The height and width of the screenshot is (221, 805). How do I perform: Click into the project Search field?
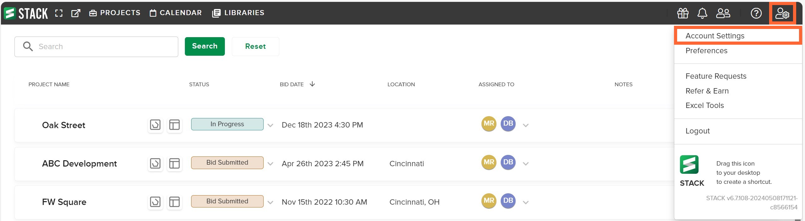(x=96, y=47)
